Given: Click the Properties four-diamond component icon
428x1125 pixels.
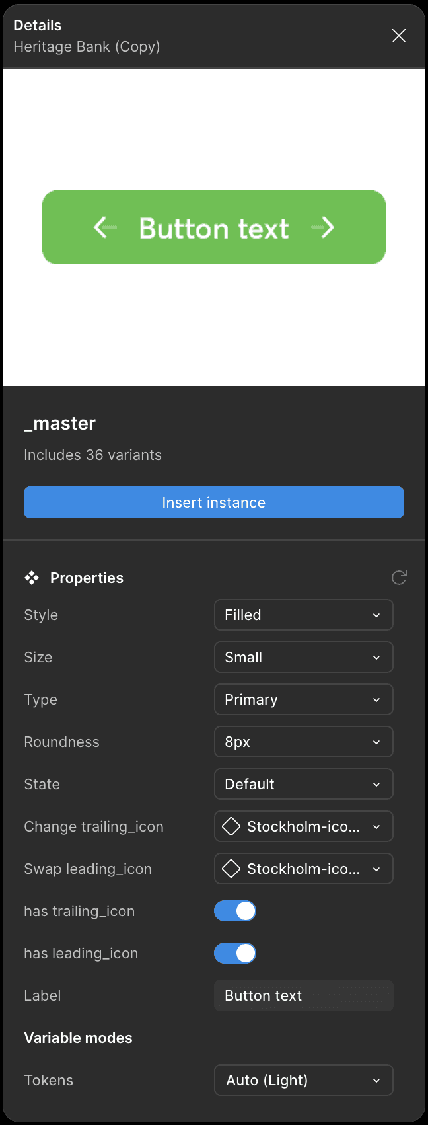Looking at the screenshot, I should tap(32, 578).
